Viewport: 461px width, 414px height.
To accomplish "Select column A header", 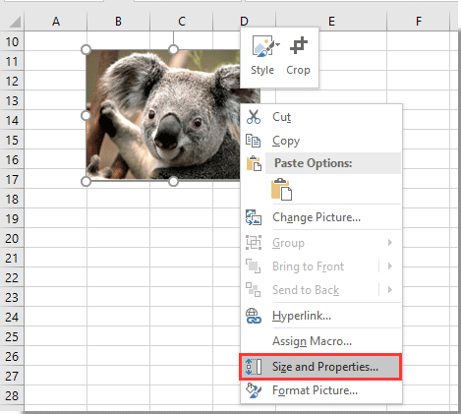I will (56, 22).
